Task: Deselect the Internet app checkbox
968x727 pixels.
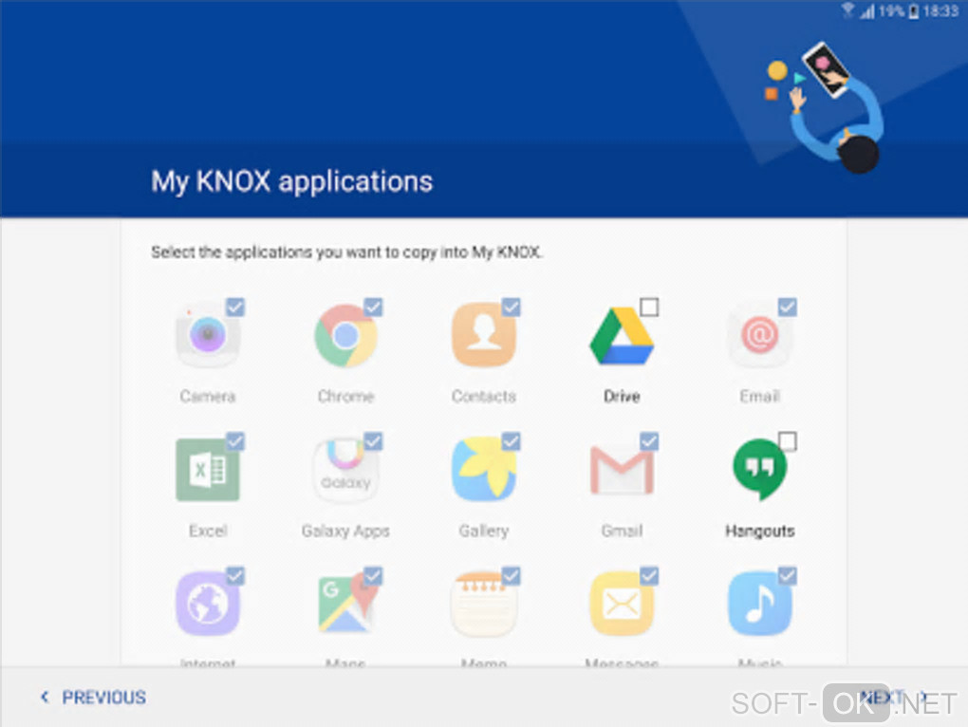Action: (235, 575)
